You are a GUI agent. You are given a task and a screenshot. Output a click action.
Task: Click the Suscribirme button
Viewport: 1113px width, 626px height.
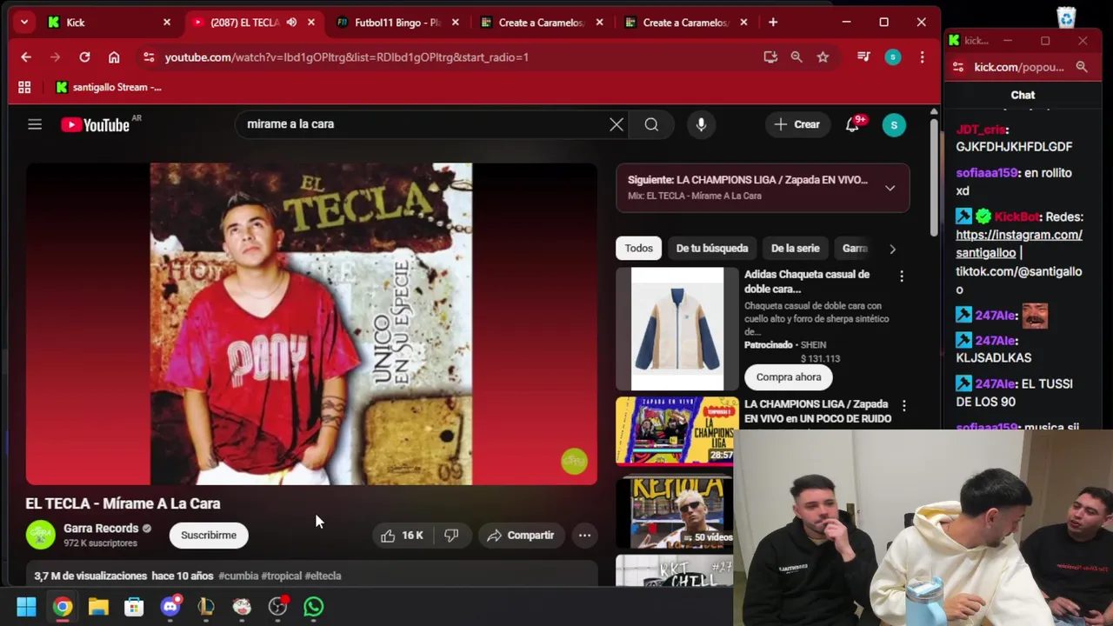(x=209, y=536)
